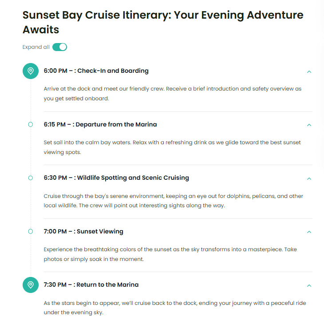Collapse the Sunset Viewing chevron
The height and width of the screenshot is (324, 324).
[309, 232]
